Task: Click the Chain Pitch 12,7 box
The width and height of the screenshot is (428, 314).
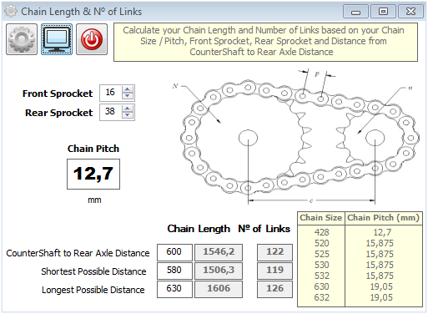Action: pyautogui.click(x=93, y=175)
